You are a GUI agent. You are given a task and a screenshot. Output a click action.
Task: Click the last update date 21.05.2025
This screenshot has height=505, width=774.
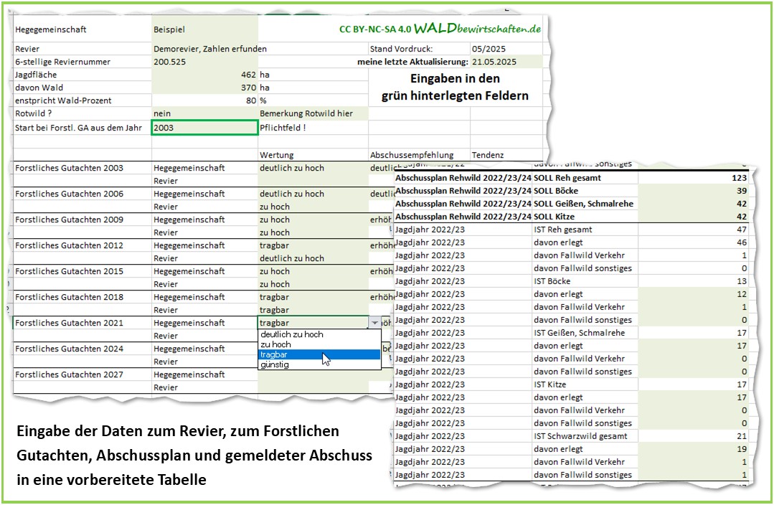pos(505,62)
